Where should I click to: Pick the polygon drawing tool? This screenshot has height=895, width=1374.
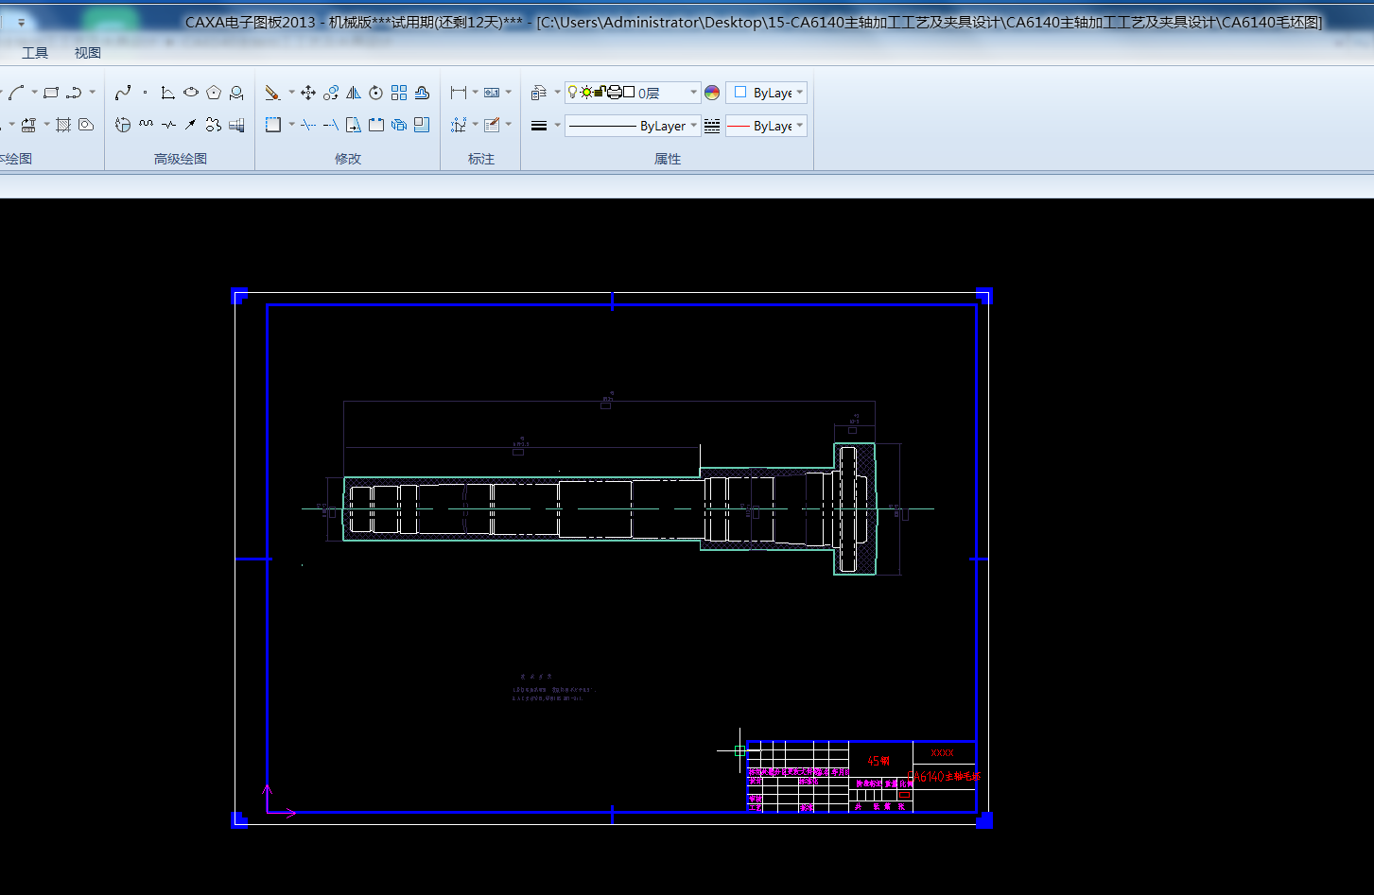click(214, 93)
